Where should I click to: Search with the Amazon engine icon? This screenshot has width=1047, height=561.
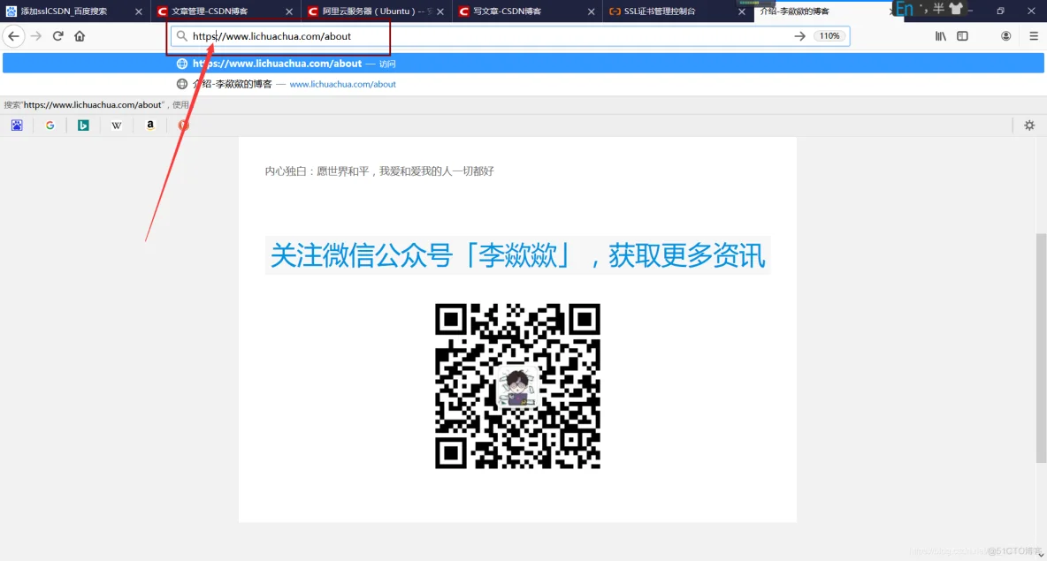coord(150,125)
